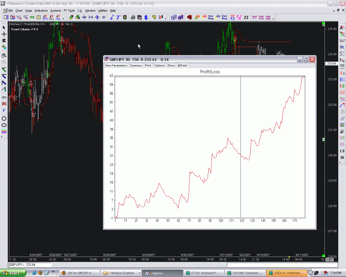Click the eraser toolbar icon
The image size is (346, 277).
pos(71,17)
